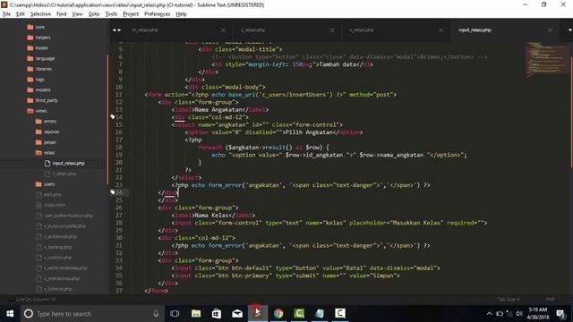
Task: Open the volume control in tray
Action: (x=519, y=314)
